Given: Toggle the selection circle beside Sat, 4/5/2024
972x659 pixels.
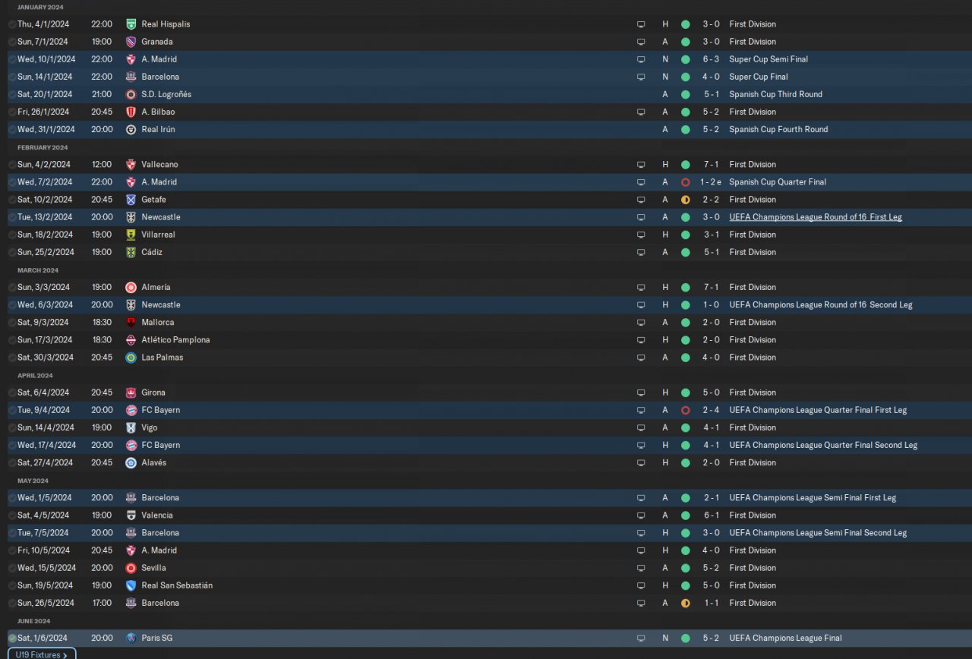Looking at the screenshot, I should click(12, 516).
